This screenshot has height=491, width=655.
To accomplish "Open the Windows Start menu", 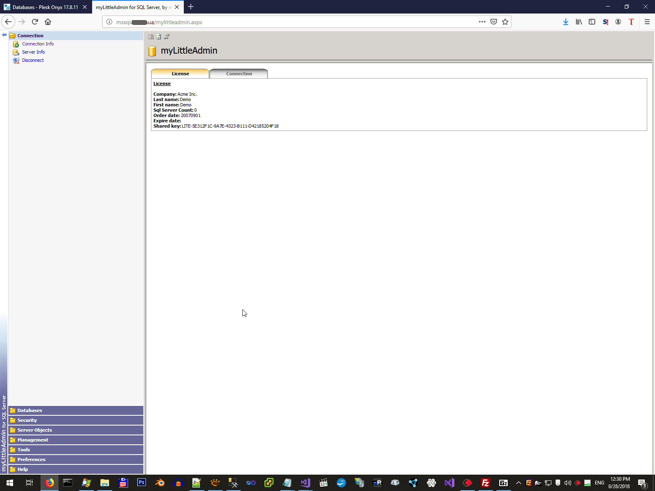I will pyautogui.click(x=10, y=483).
